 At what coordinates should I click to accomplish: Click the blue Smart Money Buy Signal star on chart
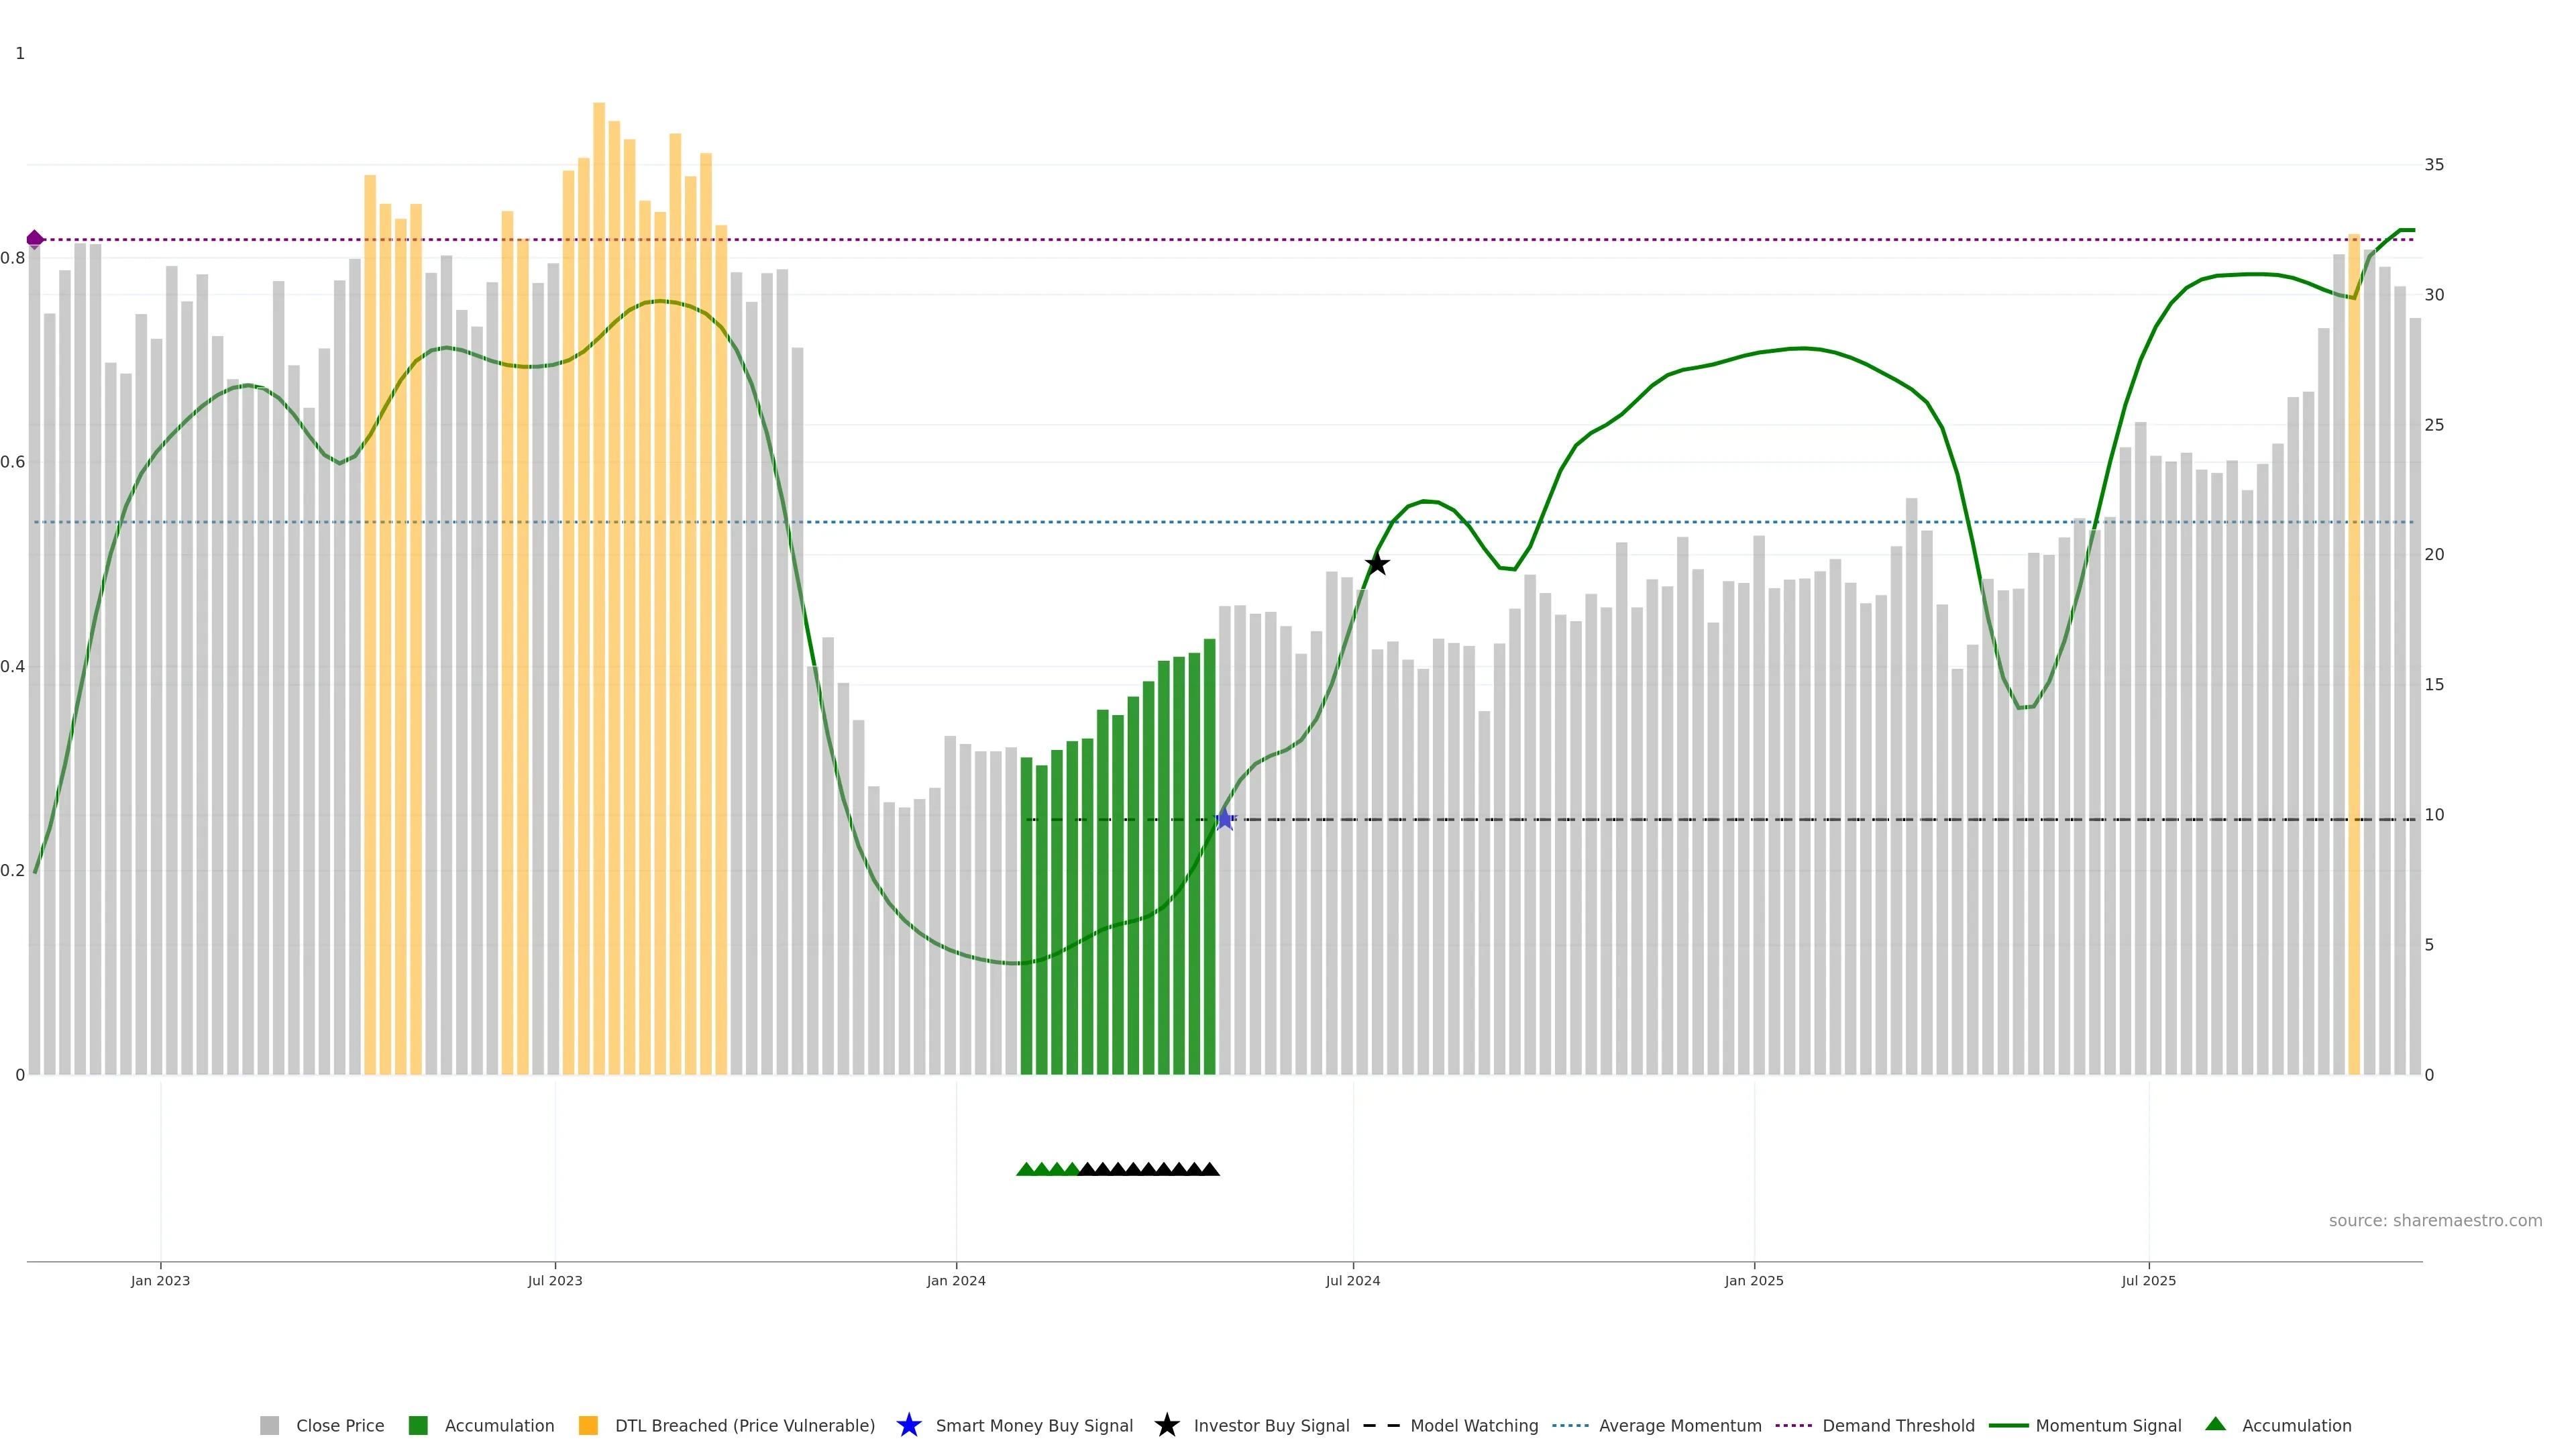[1224, 820]
